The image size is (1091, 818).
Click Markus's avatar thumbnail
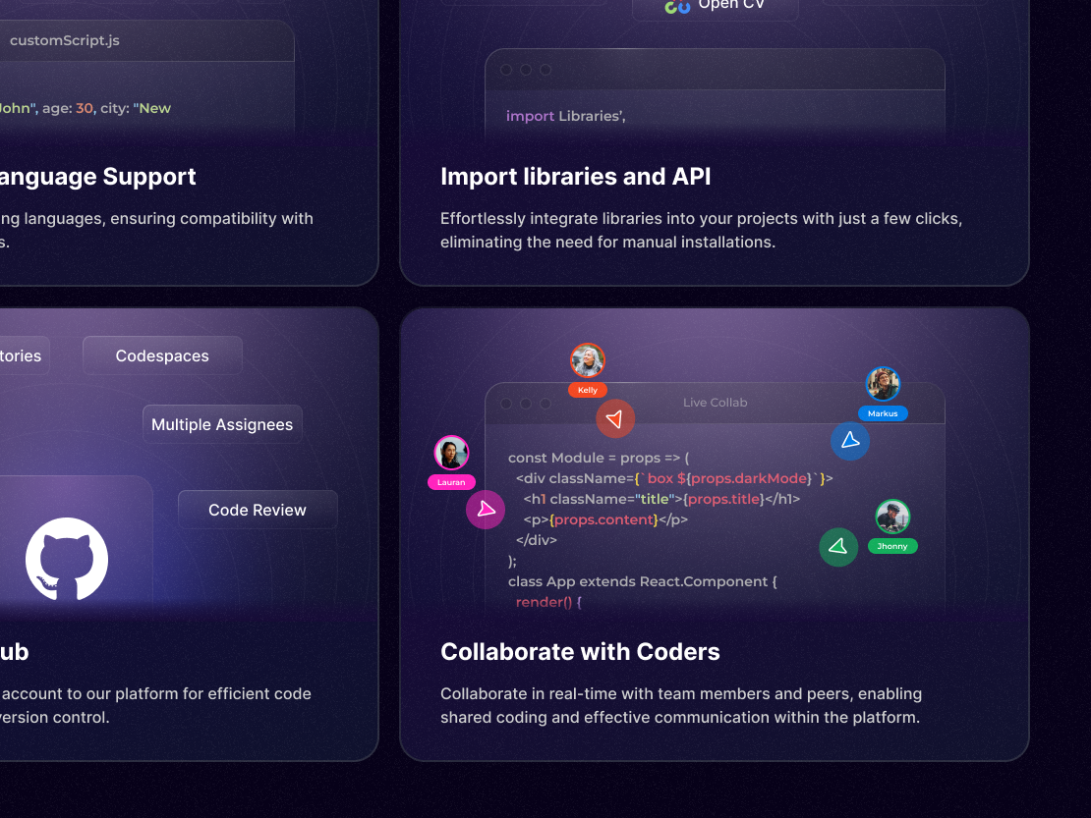883,383
